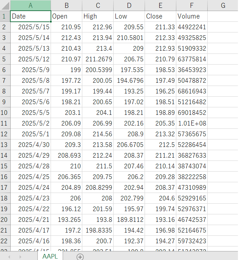Click the Close header cell
This screenshot has width=239, height=260.
click(x=160, y=16)
